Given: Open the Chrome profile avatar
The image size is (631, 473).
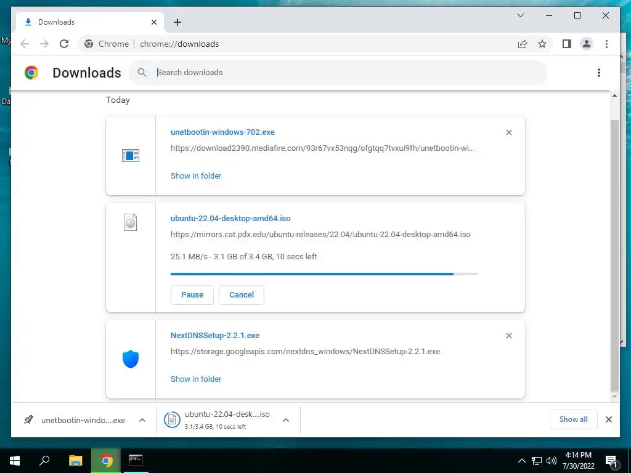Looking at the screenshot, I should click(x=587, y=44).
